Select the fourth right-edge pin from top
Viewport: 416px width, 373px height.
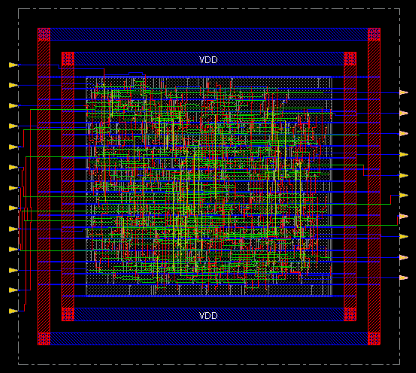tap(404, 154)
